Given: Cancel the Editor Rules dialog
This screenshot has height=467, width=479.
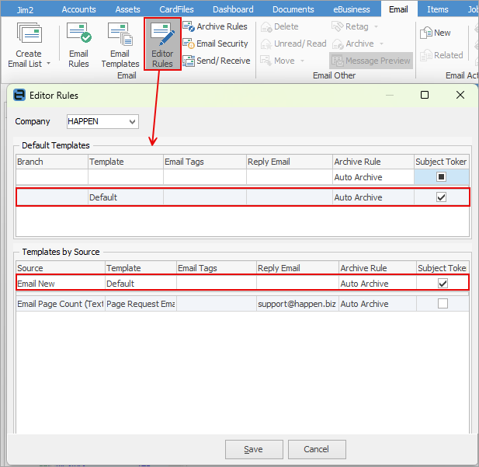Looking at the screenshot, I should pyautogui.click(x=317, y=449).
